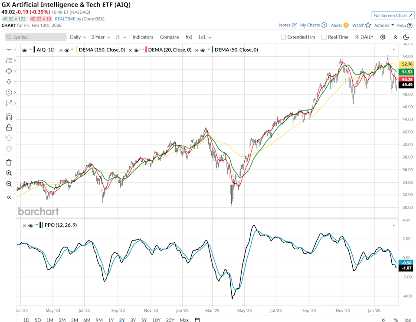Screen dimensions: 416x322
Task: Open the Indicators menu
Action: click(x=143, y=37)
